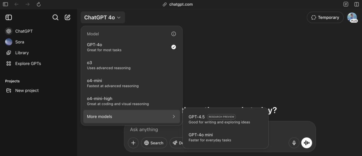Start voice mode with waveform button
Viewport: 362px width, 156px height.
(x=306, y=143)
